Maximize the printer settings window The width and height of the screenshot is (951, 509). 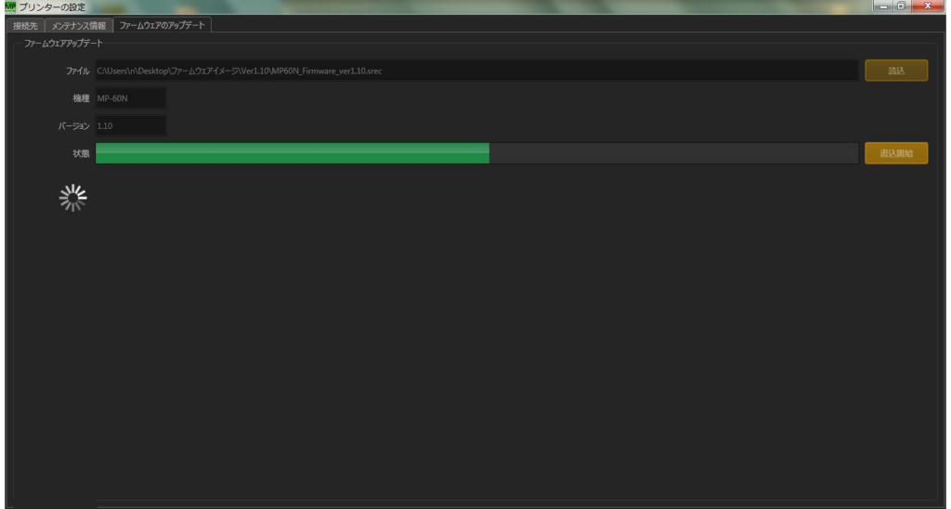[x=901, y=7]
